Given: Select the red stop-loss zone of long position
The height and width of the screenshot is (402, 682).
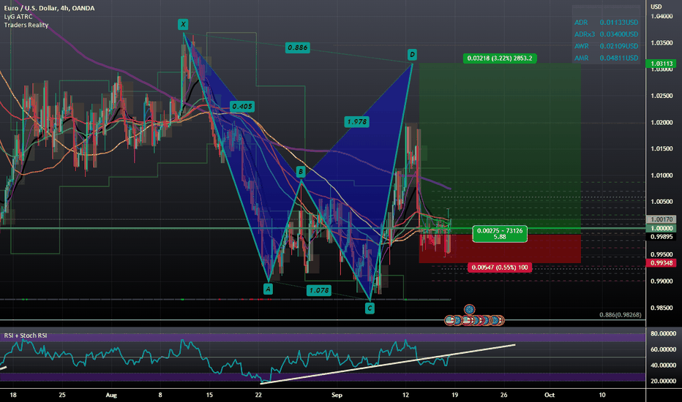Looking at the screenshot, I should tap(500, 249).
